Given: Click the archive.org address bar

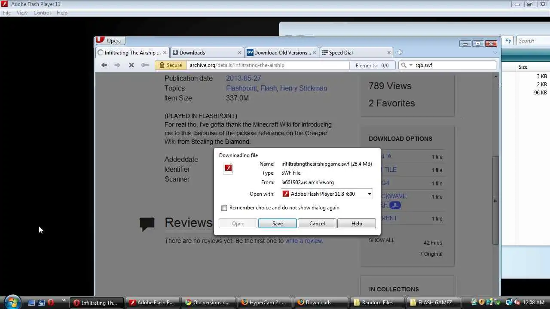Looking at the screenshot, I should click(x=267, y=65).
